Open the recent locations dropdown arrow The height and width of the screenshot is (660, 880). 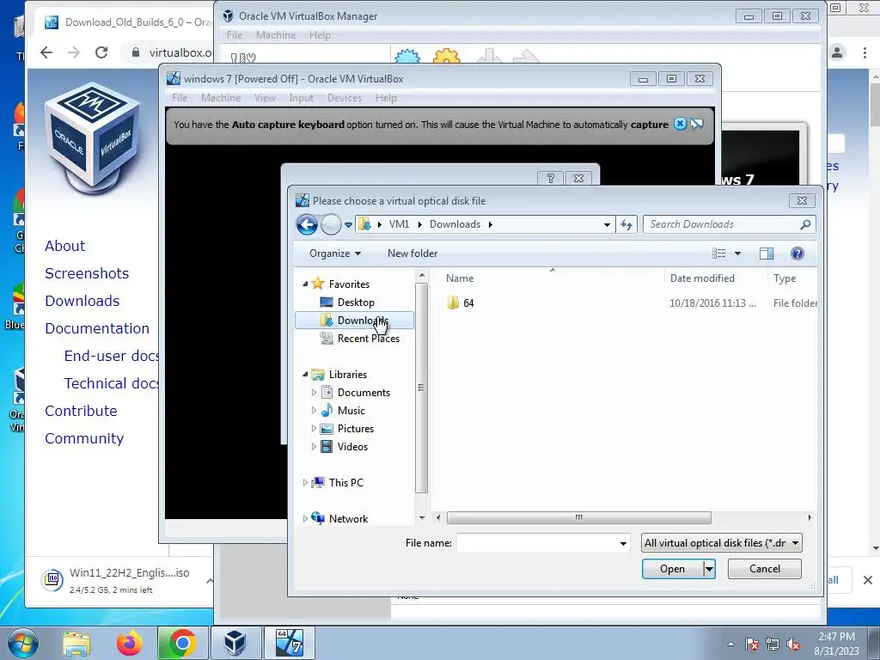click(348, 224)
